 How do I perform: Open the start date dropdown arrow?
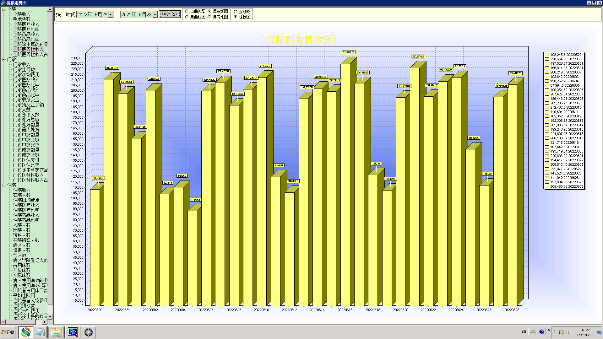(x=111, y=14)
